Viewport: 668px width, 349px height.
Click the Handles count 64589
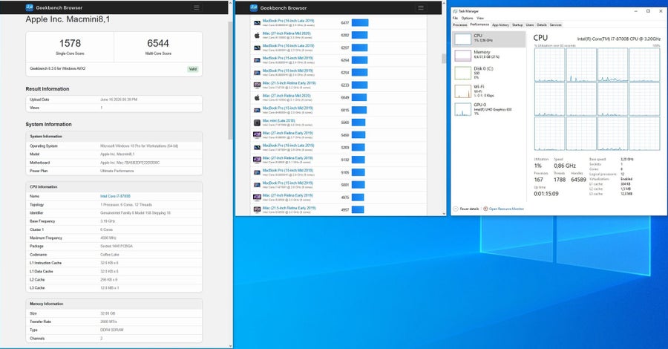click(578, 180)
